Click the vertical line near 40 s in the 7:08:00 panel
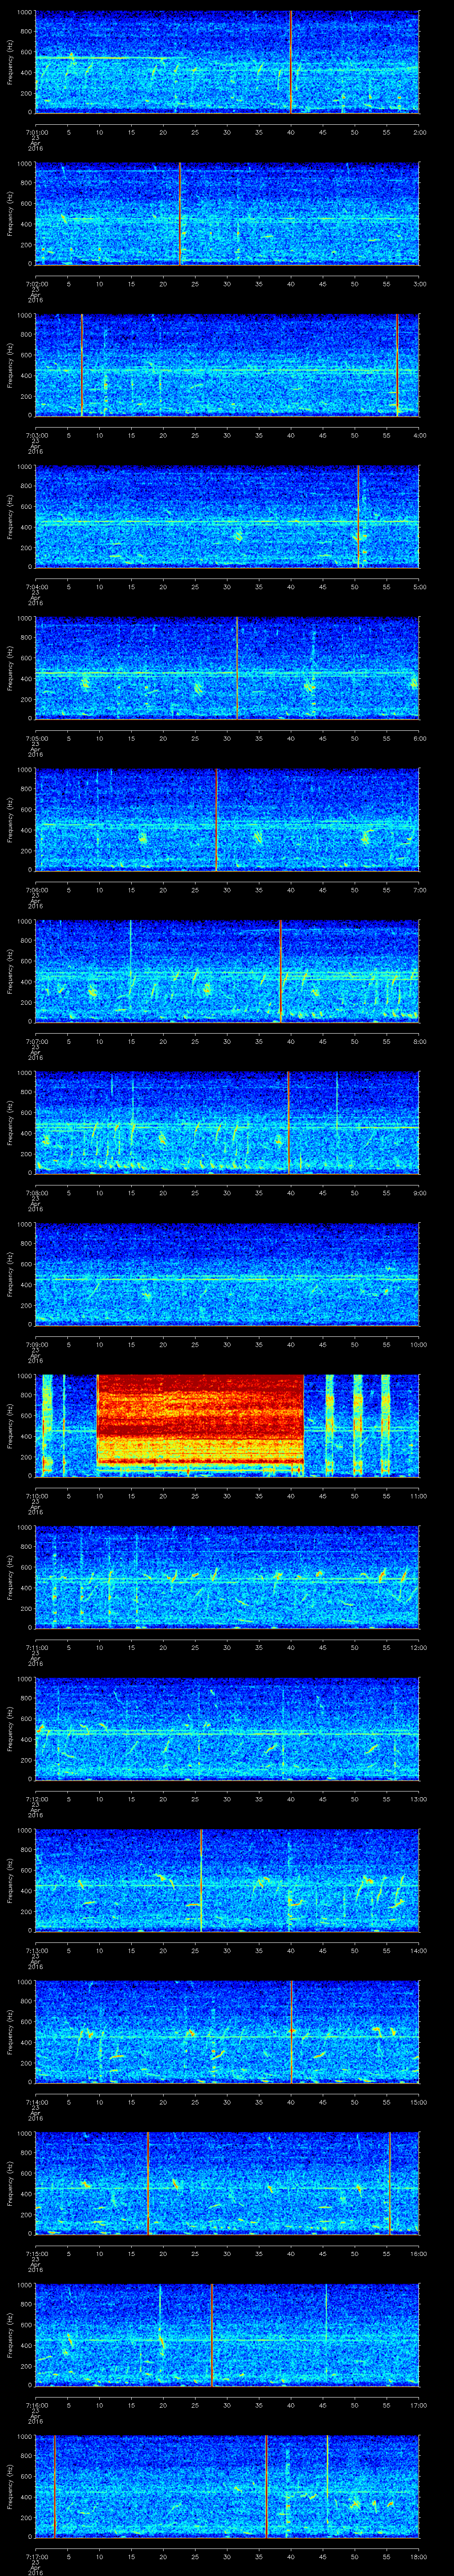The height and width of the screenshot is (2576, 454). click(x=288, y=1122)
